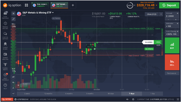Viewport: 181px width, 102px height.
Task: Click the open position price 34.29515
Action: pos(149,49)
